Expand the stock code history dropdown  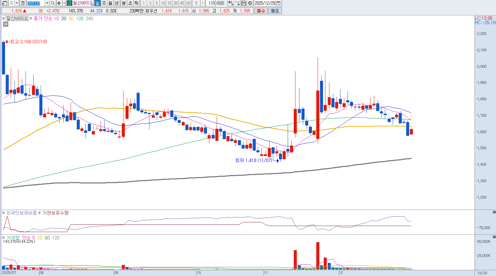pyautogui.click(x=47, y=3)
